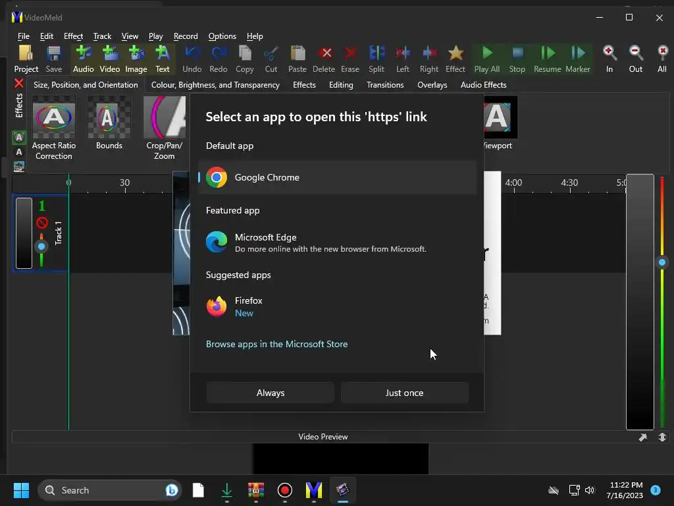Open the Track menu
The width and height of the screenshot is (674, 506).
click(102, 36)
